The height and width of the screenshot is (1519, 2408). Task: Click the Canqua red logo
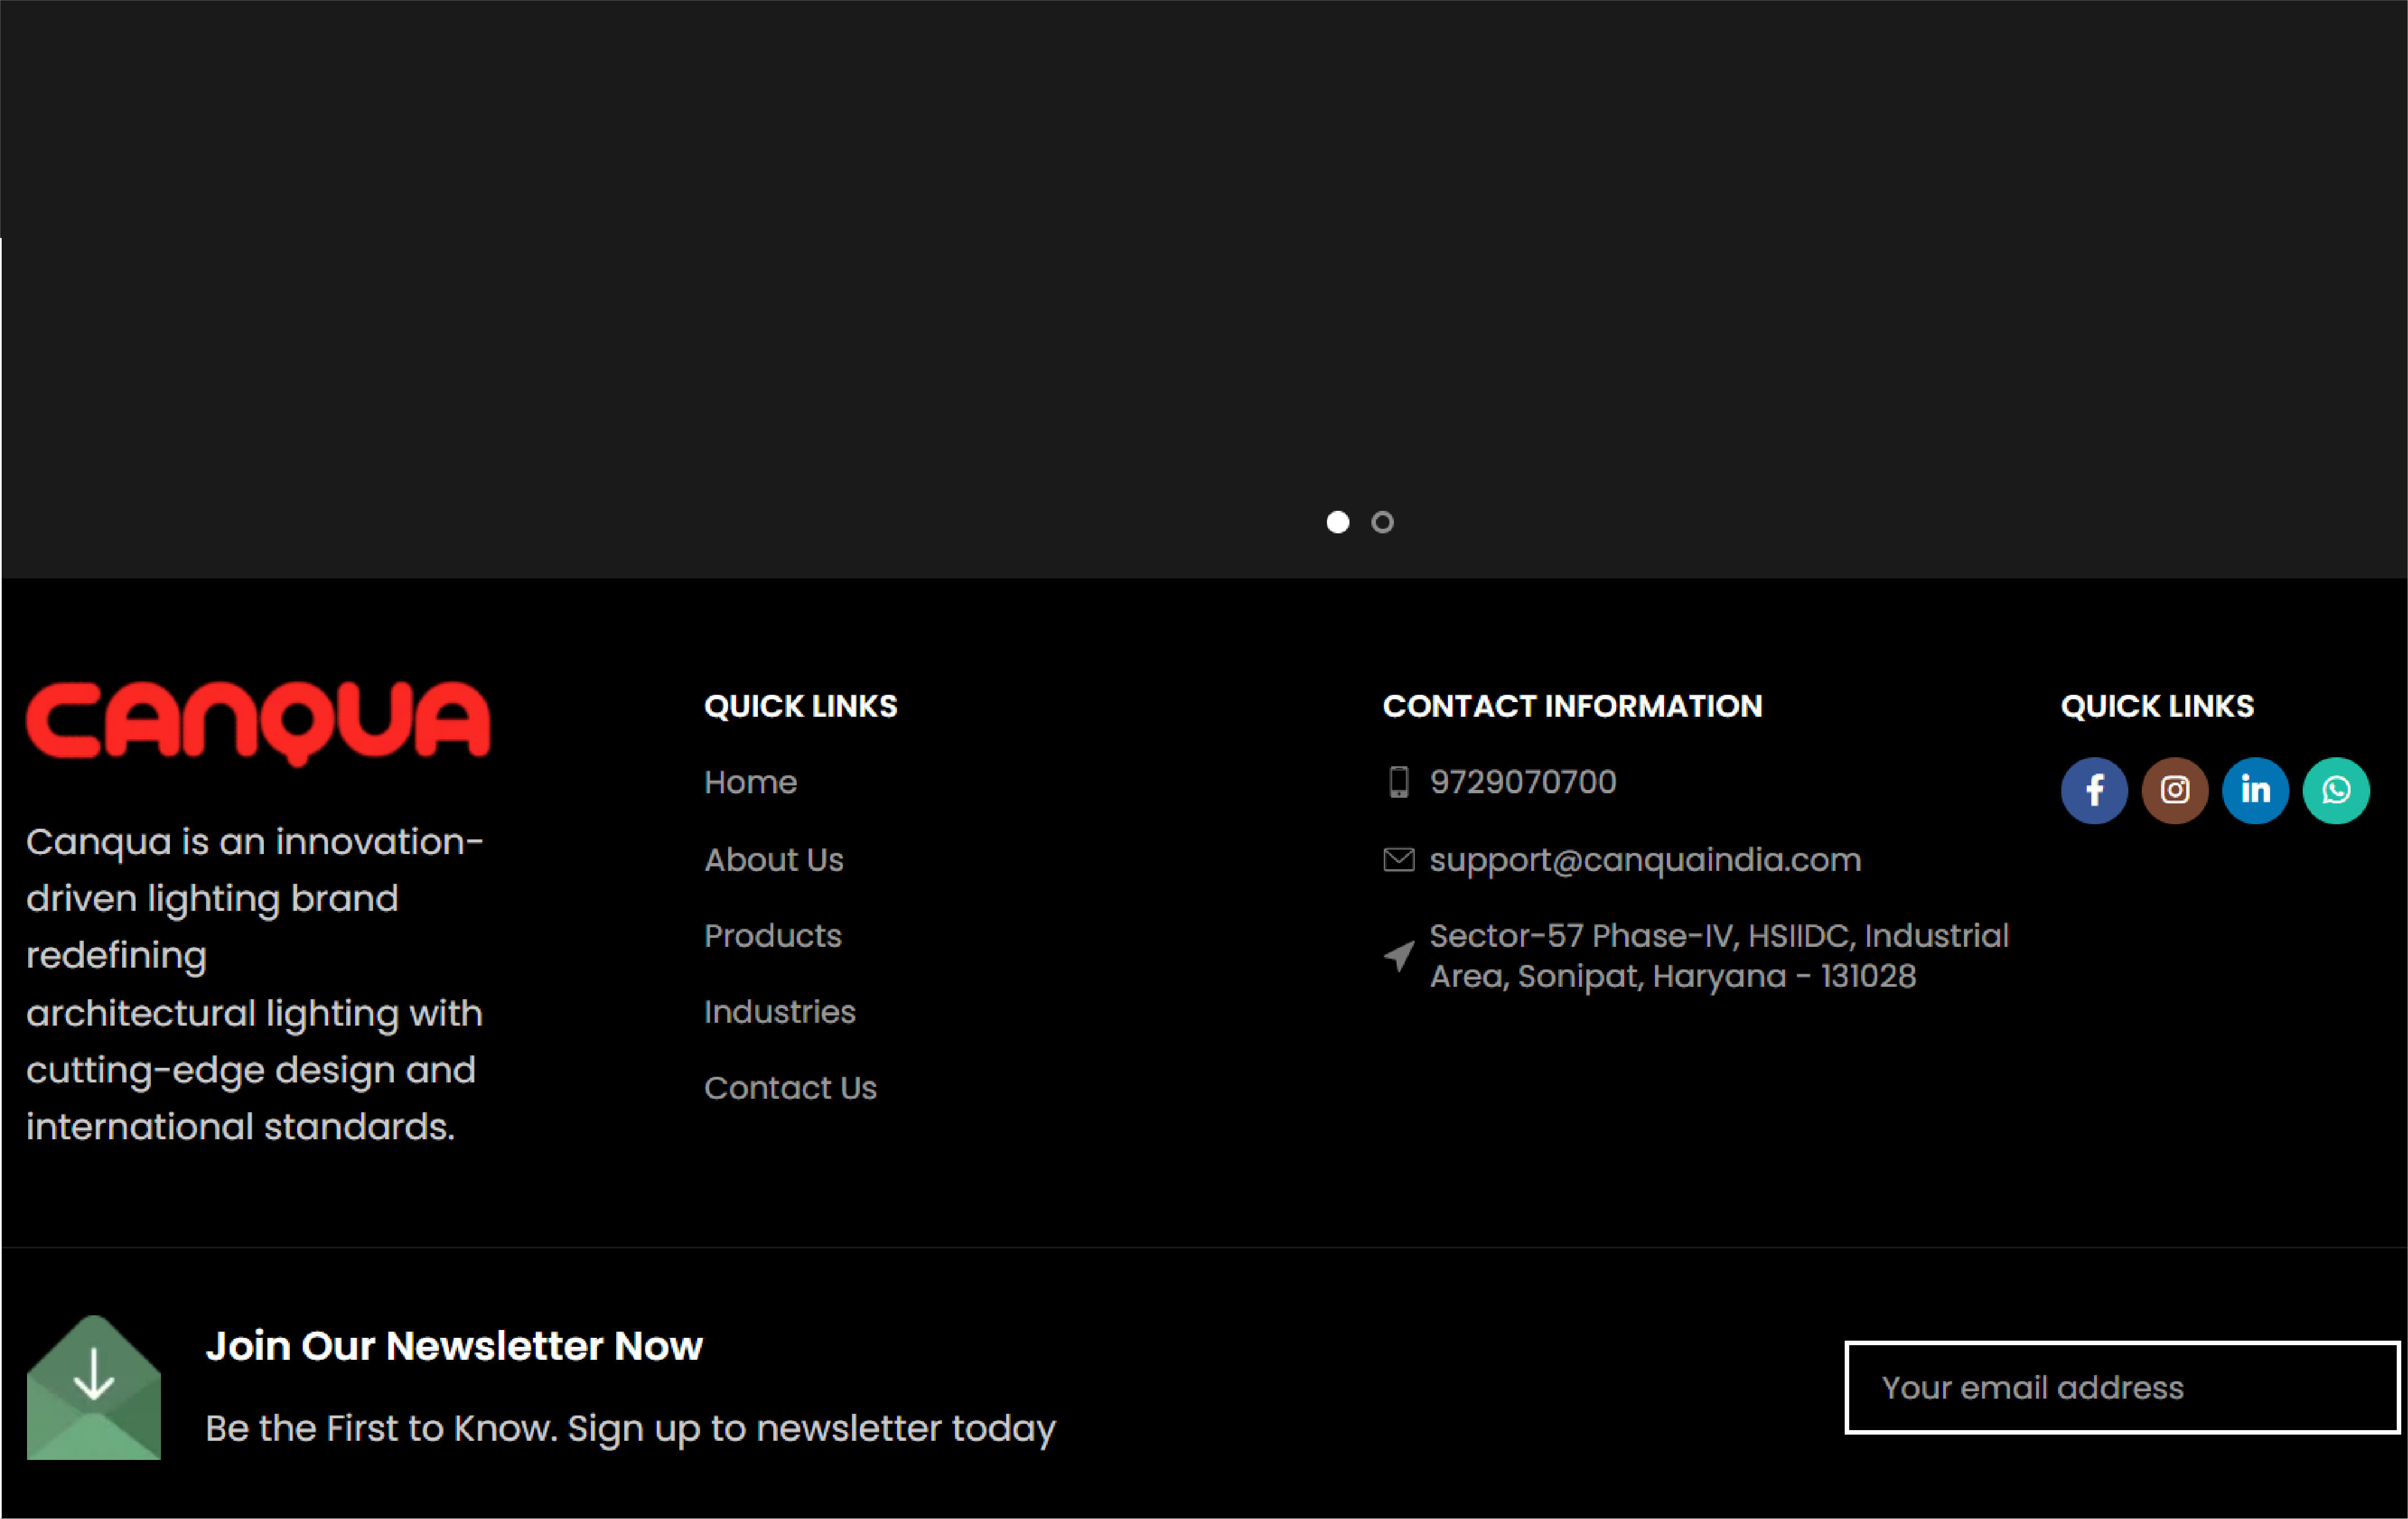pyautogui.click(x=258, y=722)
